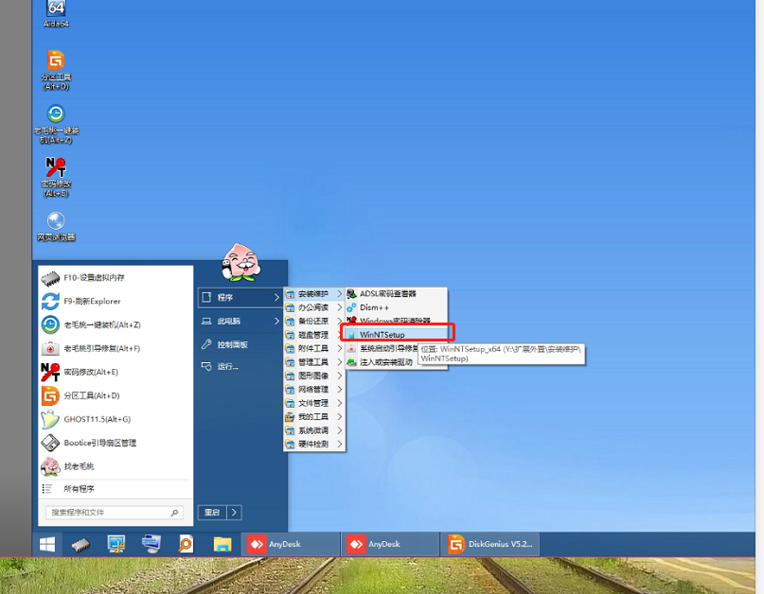
Task: Open the 我的工具 folder
Action: point(314,417)
